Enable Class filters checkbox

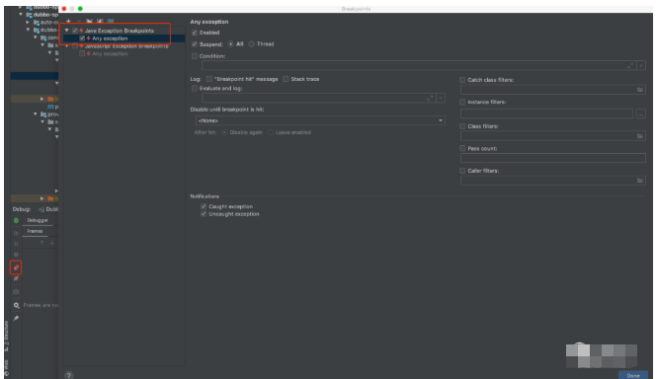(462, 126)
